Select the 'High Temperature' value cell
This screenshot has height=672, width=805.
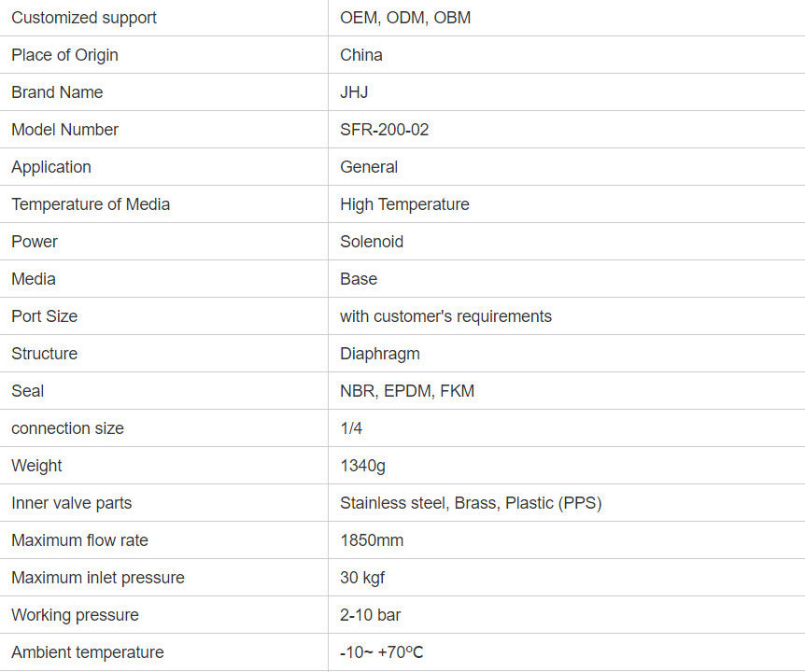(x=404, y=204)
